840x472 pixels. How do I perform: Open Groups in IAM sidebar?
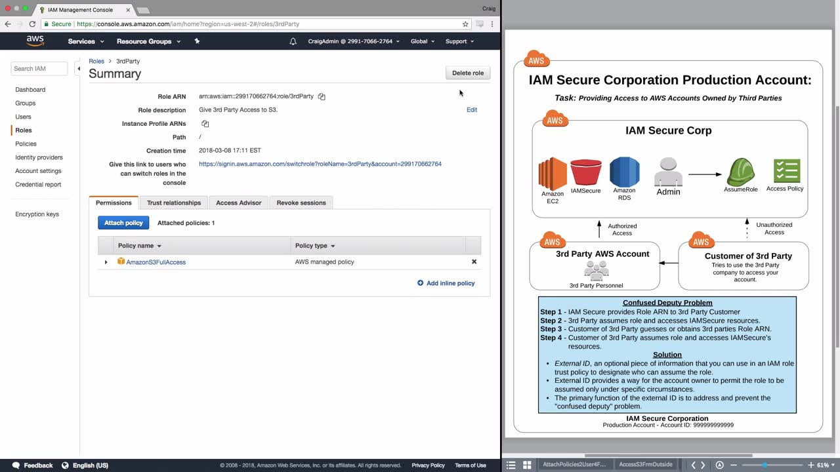pos(26,103)
